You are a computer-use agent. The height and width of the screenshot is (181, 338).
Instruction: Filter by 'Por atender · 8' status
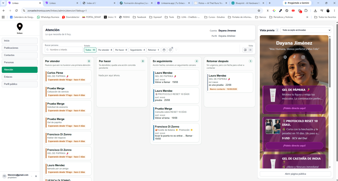(x=105, y=50)
